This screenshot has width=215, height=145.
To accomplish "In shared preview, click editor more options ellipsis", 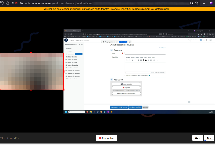I will (x=157, y=60).
